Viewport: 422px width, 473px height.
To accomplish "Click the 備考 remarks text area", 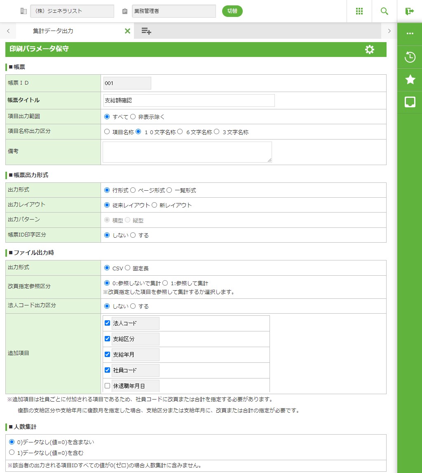I will pos(187,152).
